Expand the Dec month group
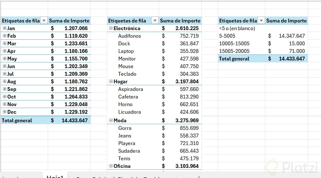 (4, 111)
